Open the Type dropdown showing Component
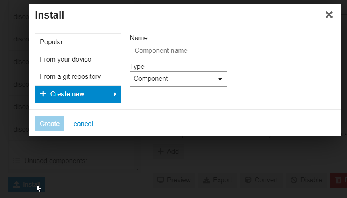This screenshot has width=347, height=198. pos(179,79)
